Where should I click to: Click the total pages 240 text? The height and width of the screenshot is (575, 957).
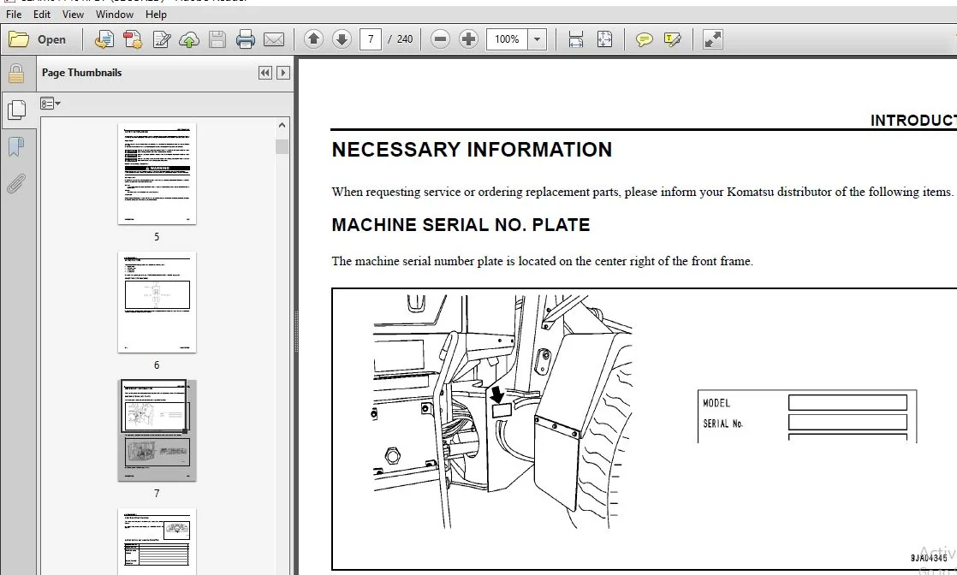pyautogui.click(x=405, y=39)
